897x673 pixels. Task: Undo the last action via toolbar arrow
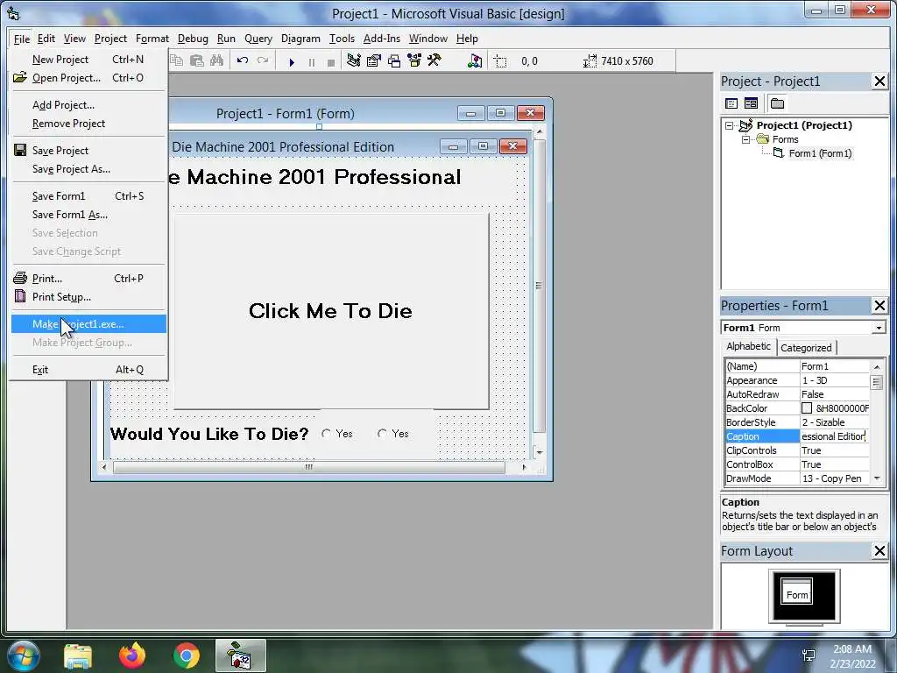(x=243, y=60)
